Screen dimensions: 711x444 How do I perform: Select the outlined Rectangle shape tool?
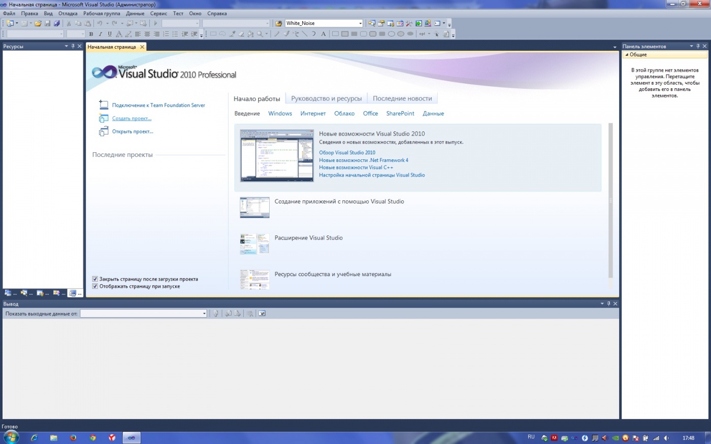(335, 34)
